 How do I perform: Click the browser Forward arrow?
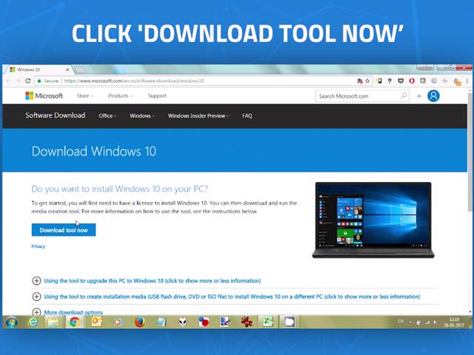18,81
